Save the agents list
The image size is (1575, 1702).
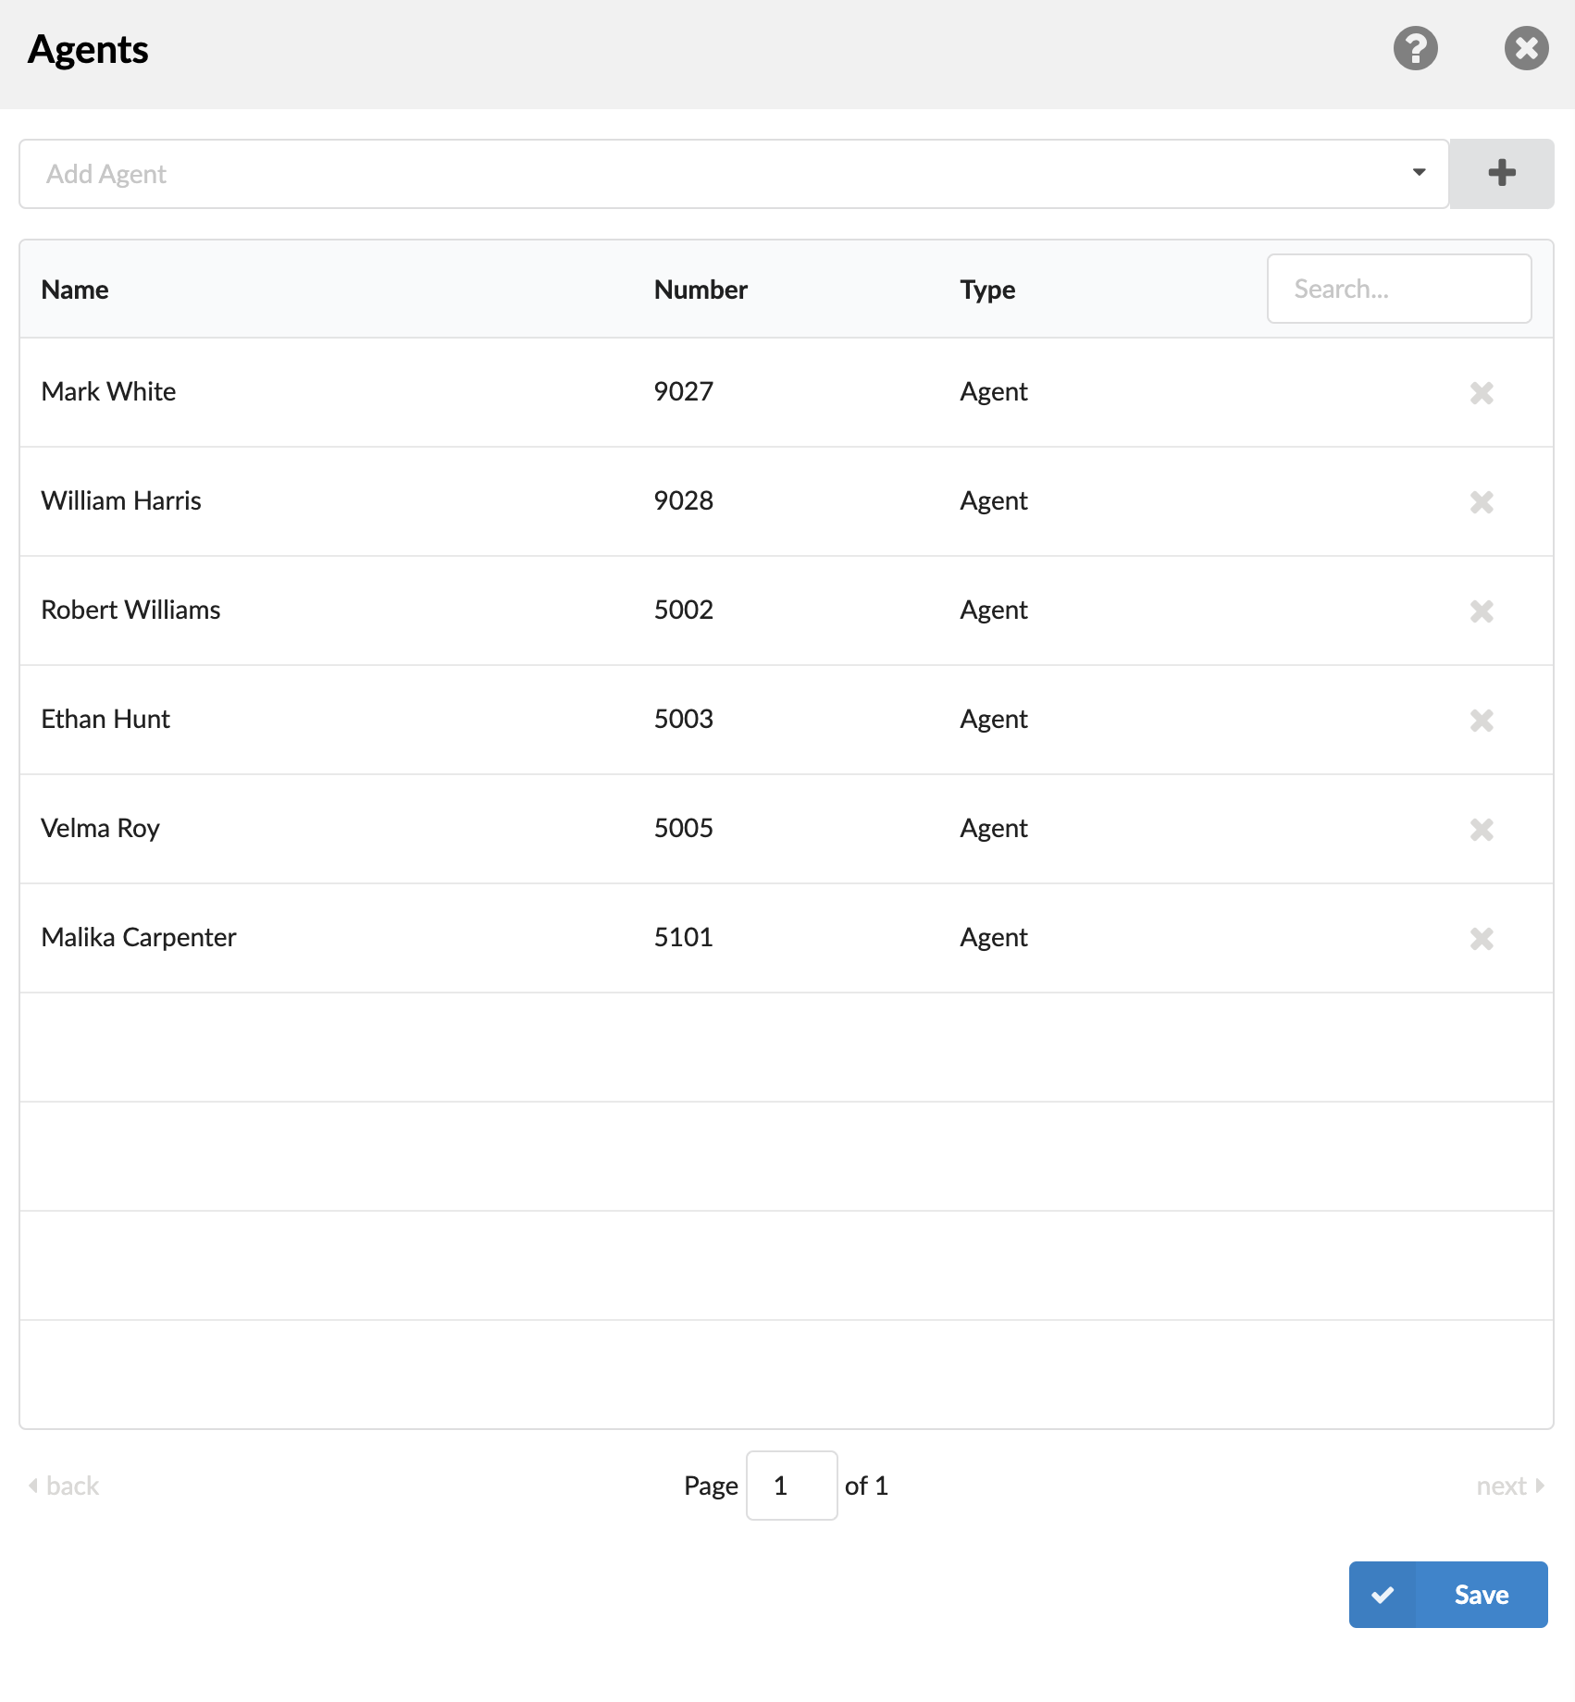(x=1447, y=1595)
